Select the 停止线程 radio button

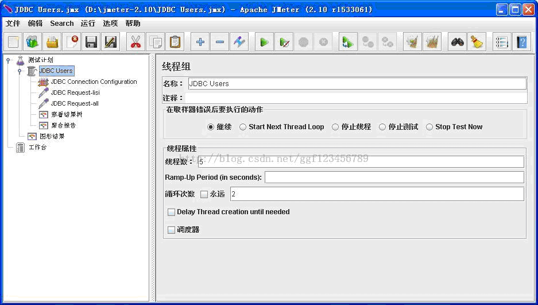335,127
